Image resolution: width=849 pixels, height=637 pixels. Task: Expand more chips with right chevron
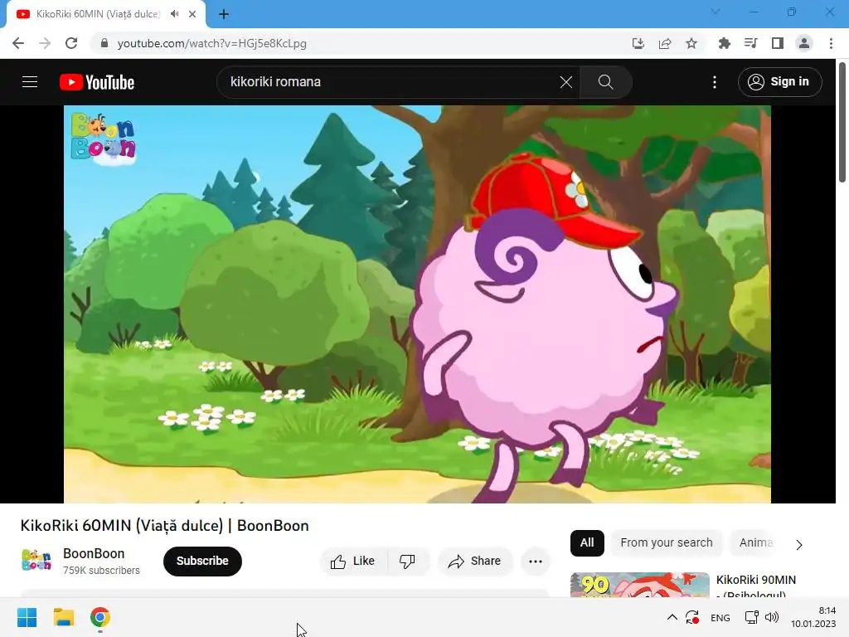pyautogui.click(x=799, y=544)
